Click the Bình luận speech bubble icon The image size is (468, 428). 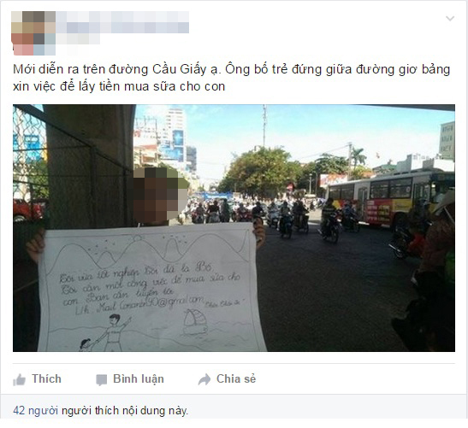[101, 380]
